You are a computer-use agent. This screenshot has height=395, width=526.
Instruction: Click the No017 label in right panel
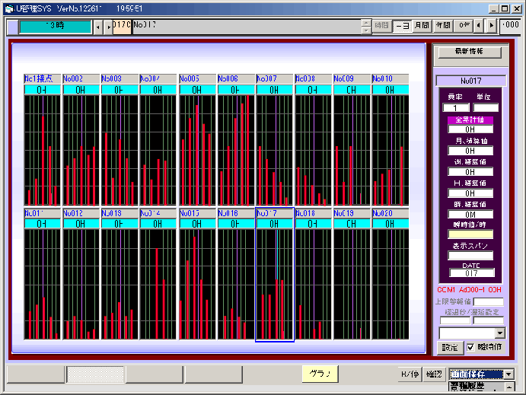(x=470, y=81)
